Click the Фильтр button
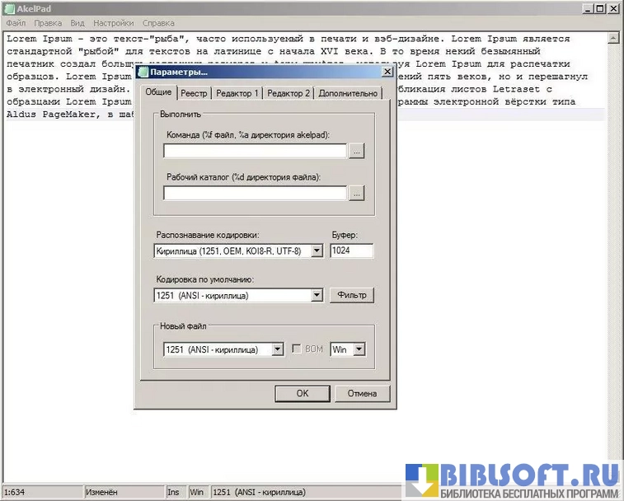Viewport: 624px width, 501px height. tap(351, 295)
